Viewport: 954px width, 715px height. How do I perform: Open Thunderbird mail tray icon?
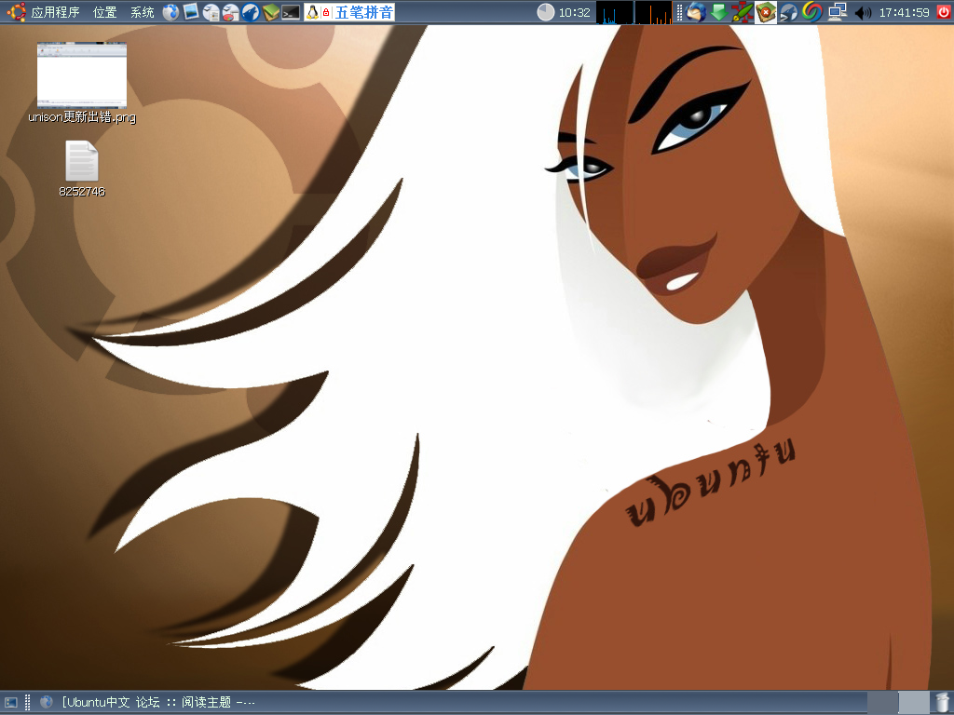[695, 12]
